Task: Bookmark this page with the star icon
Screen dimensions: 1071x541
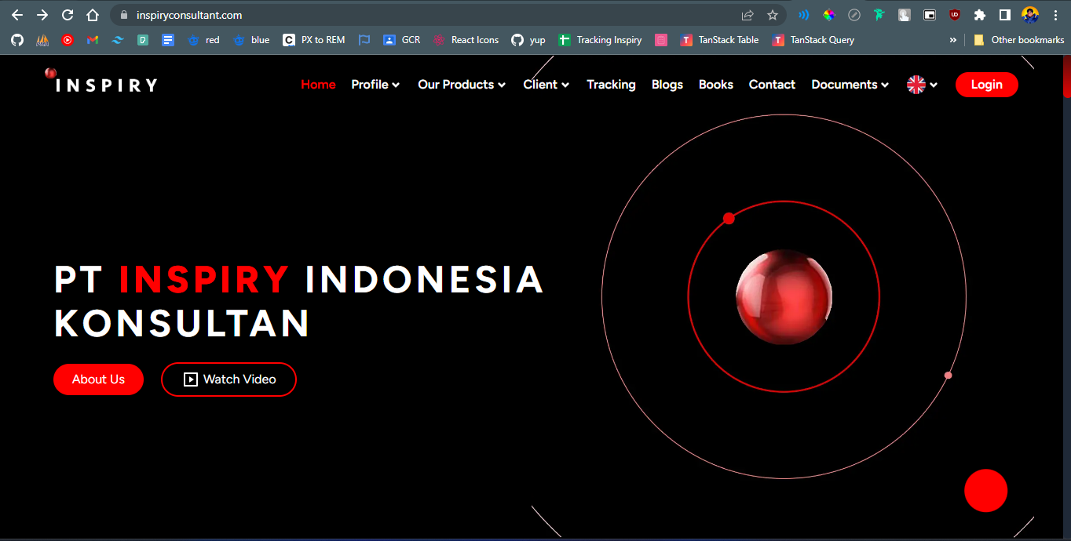Action: click(772, 15)
